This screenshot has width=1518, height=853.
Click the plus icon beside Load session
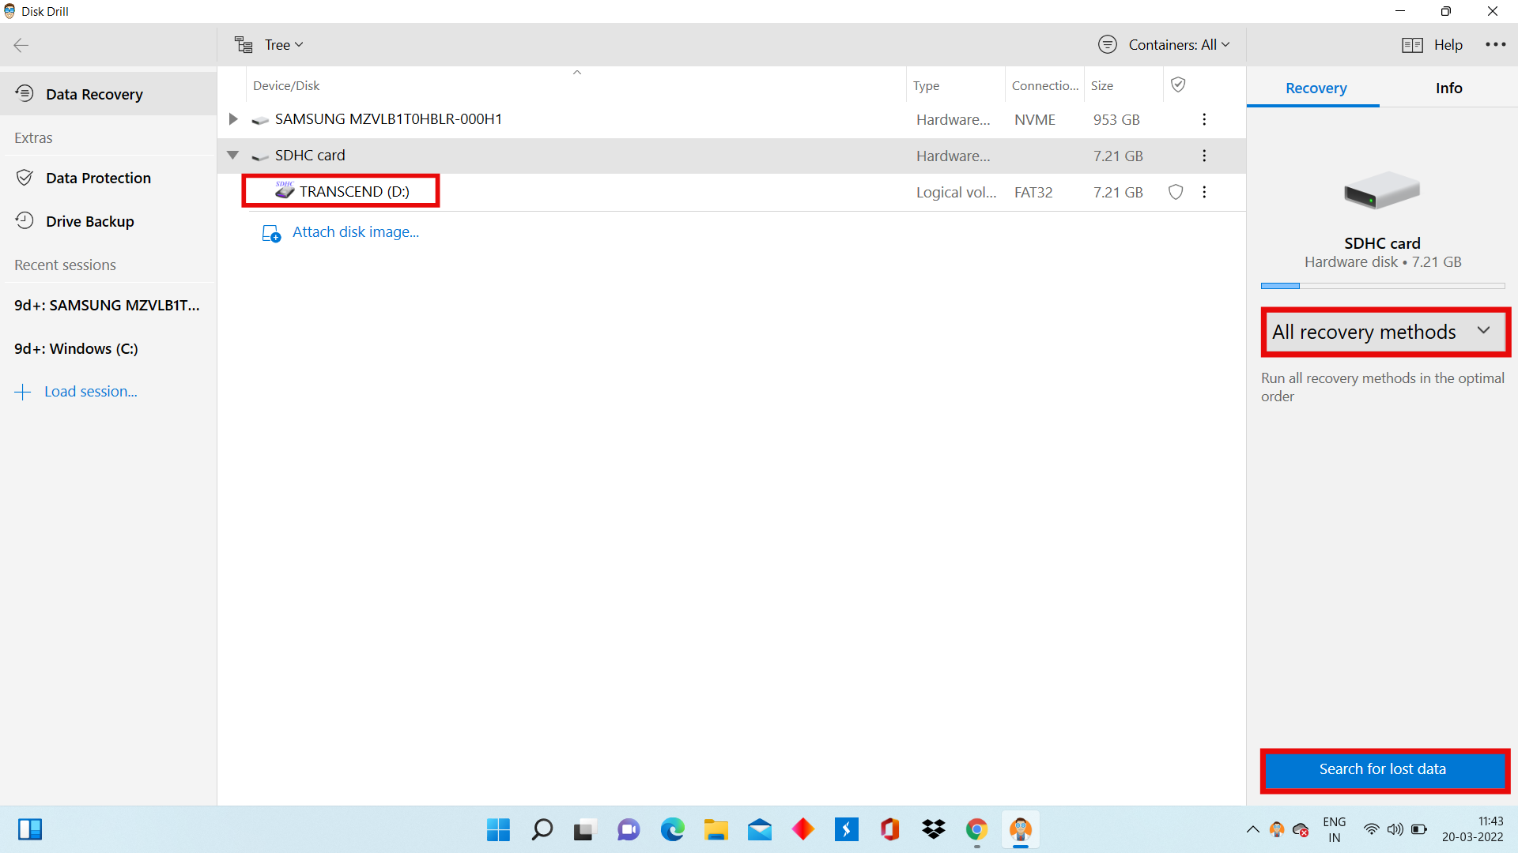23,392
